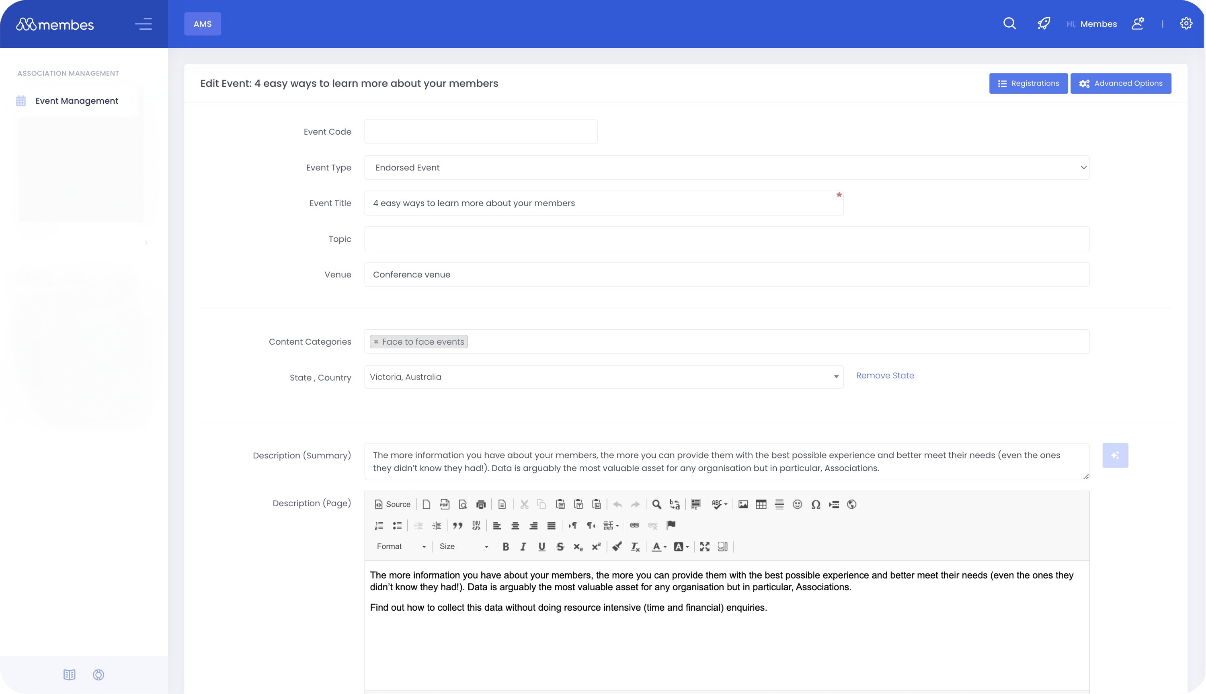1206x694 pixels.
Task: Click the Insert Special Character icon
Action: (x=816, y=504)
